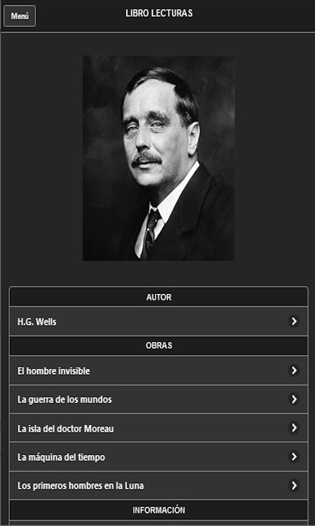Image resolution: width=315 pixels, height=526 pixels.
Task: Click chevron for Los primeros hombres en la Luna
Action: (294, 485)
